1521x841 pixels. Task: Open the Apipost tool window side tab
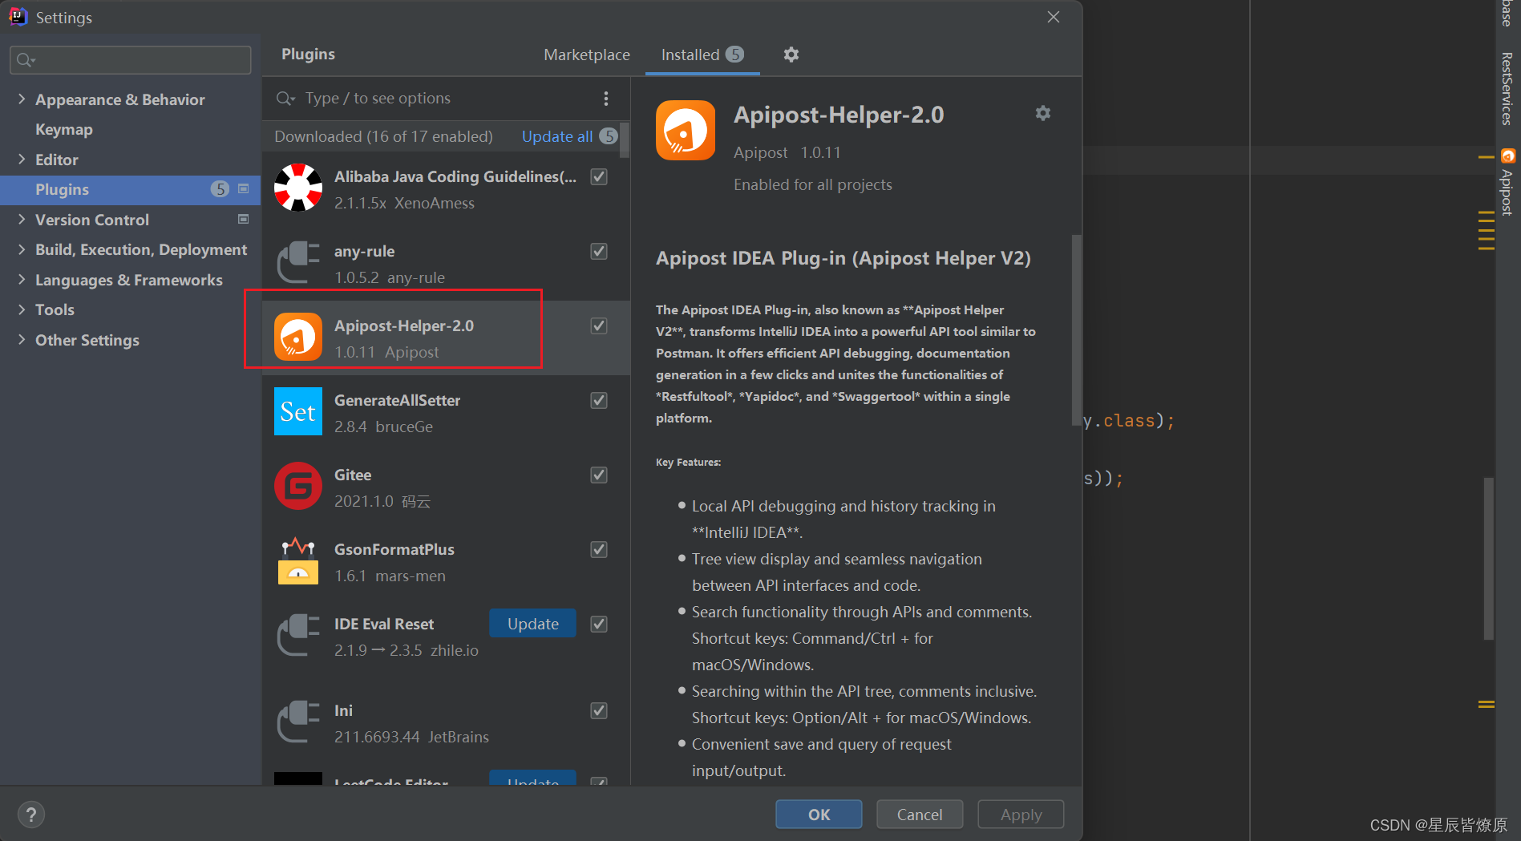tap(1507, 183)
